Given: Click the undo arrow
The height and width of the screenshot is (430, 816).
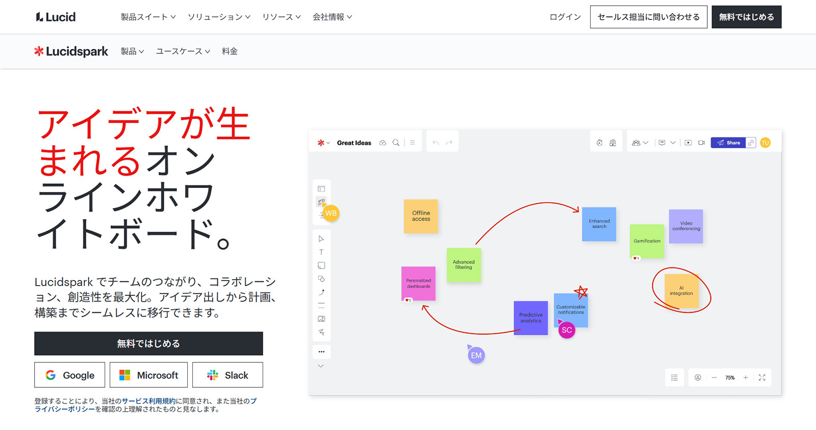Looking at the screenshot, I should 436,143.
